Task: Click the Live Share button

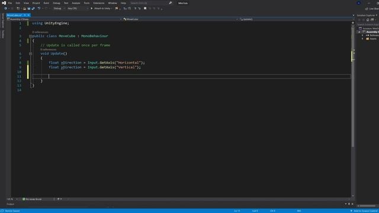Action: (x=372, y=9)
